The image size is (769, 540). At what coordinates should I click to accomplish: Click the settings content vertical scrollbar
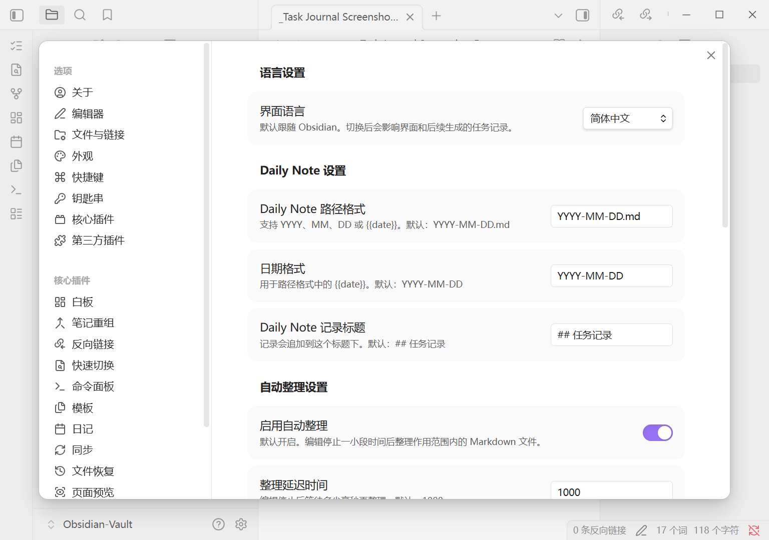coord(725,135)
